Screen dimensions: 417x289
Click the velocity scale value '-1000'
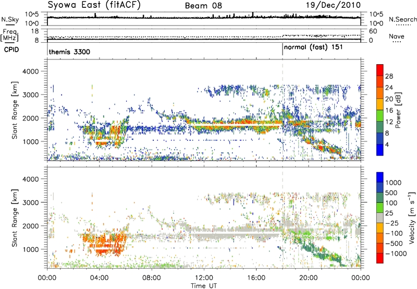396,254
